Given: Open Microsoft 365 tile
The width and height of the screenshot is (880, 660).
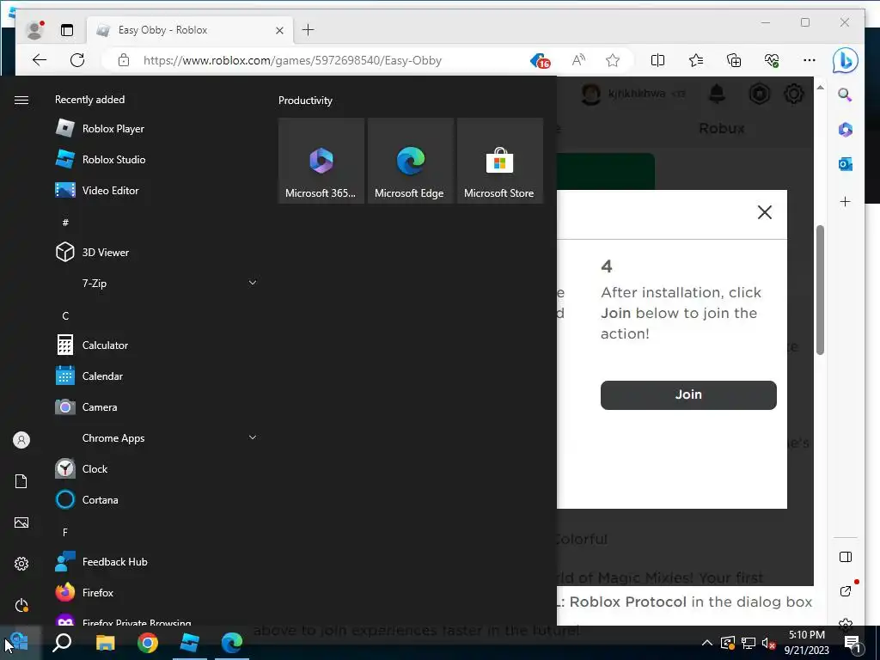Looking at the screenshot, I should pyautogui.click(x=321, y=161).
